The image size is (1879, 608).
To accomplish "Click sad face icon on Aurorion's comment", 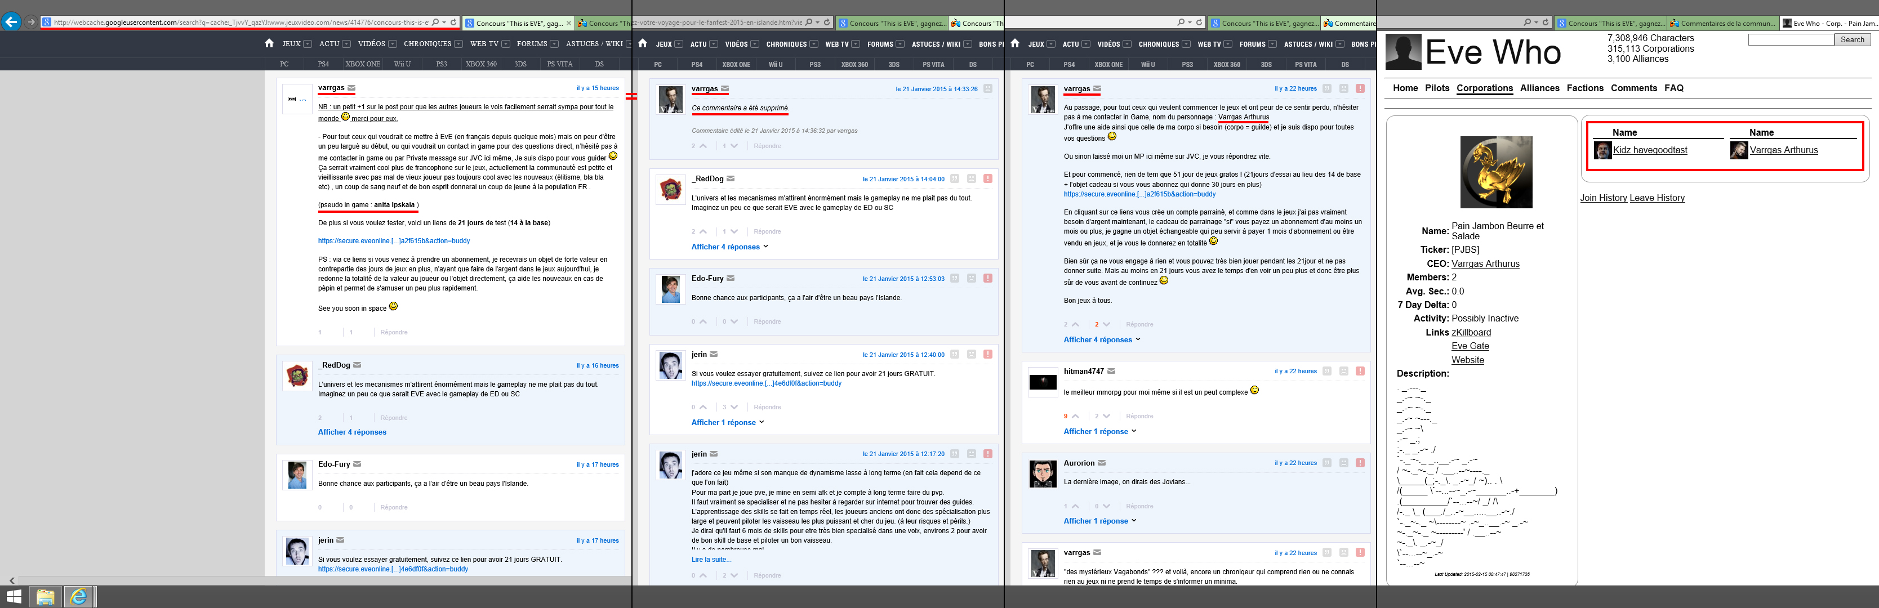I will click(x=1343, y=463).
